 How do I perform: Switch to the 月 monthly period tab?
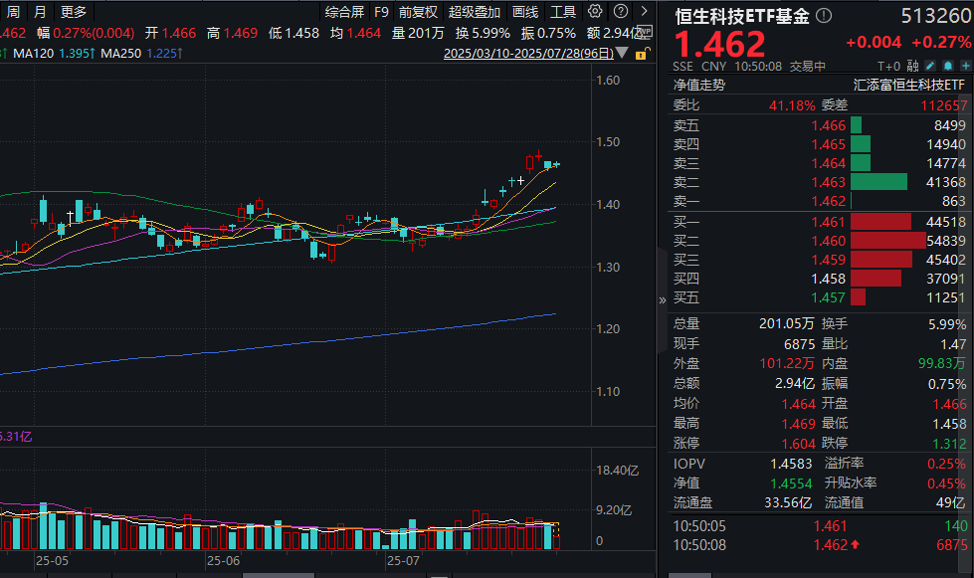click(40, 12)
